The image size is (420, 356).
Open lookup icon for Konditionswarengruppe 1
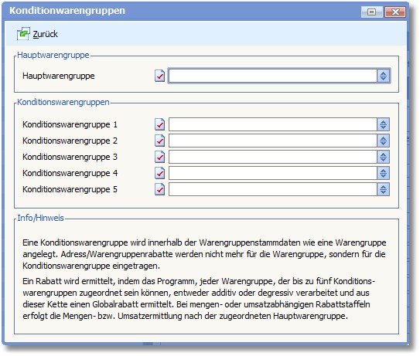click(x=159, y=124)
